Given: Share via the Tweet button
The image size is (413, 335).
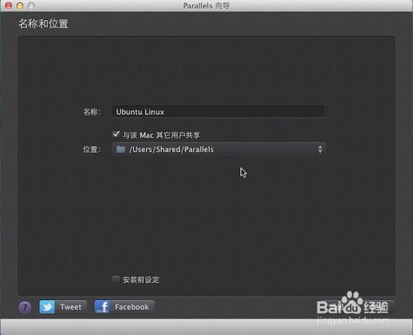Looking at the screenshot, I should pos(63,307).
